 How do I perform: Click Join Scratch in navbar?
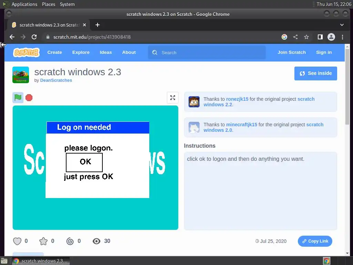coord(292,52)
